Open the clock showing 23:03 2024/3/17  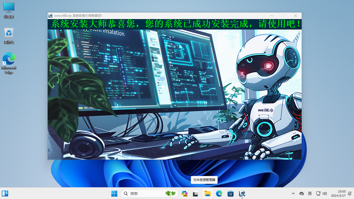(x=338, y=194)
